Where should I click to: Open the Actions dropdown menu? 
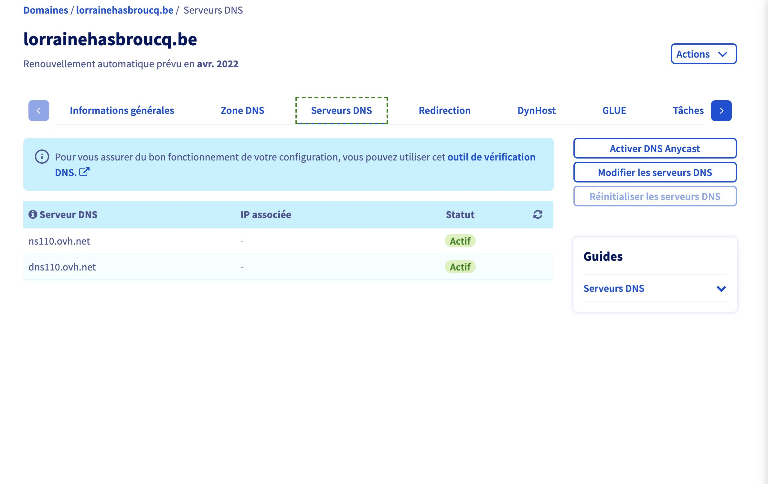(x=703, y=54)
